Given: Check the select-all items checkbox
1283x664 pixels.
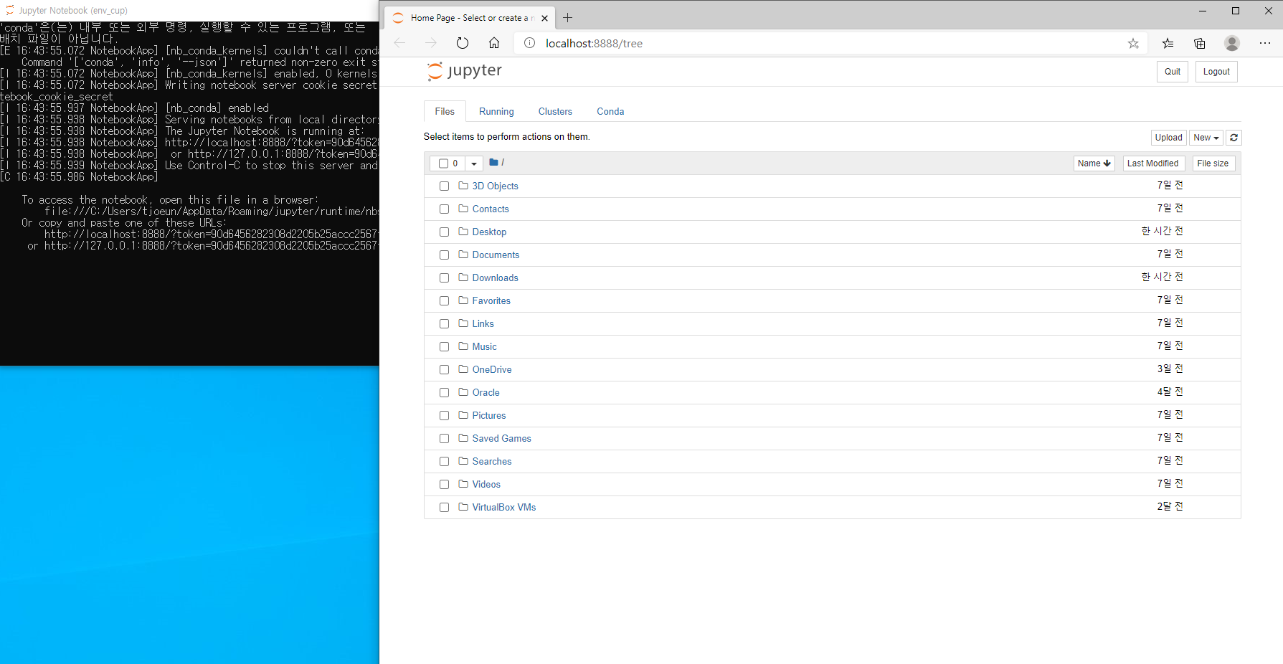Looking at the screenshot, I should (x=443, y=163).
